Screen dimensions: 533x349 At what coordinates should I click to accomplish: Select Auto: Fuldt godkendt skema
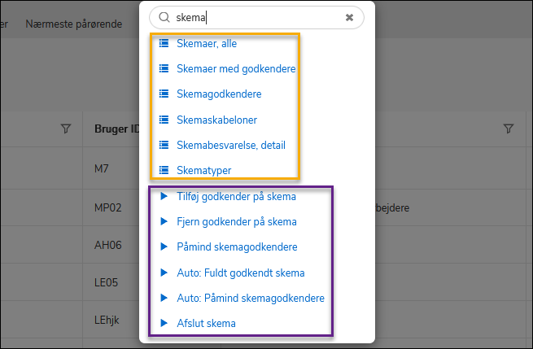[x=240, y=273]
